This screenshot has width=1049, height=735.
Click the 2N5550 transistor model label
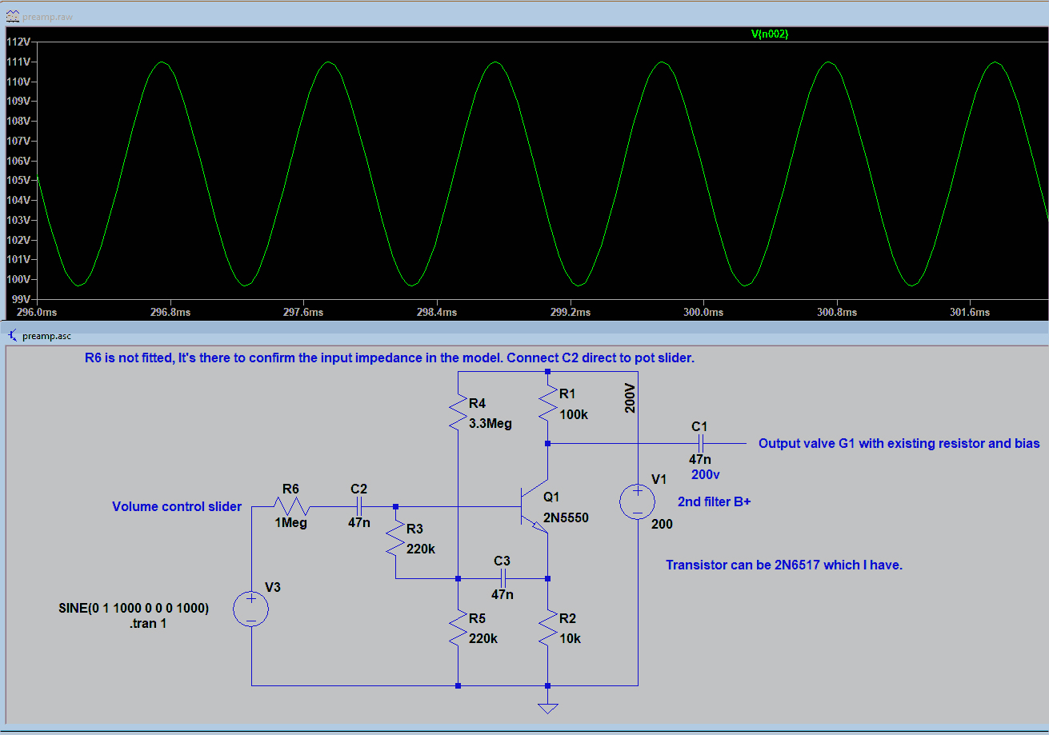[x=566, y=517]
